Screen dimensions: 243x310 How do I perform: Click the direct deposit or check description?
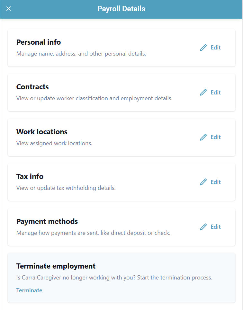pos(93,233)
